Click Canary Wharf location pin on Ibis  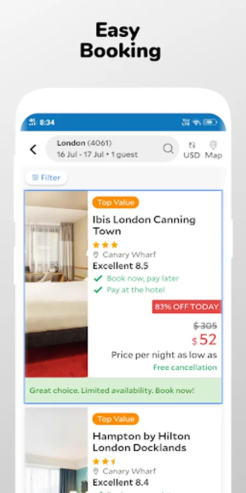coord(96,255)
